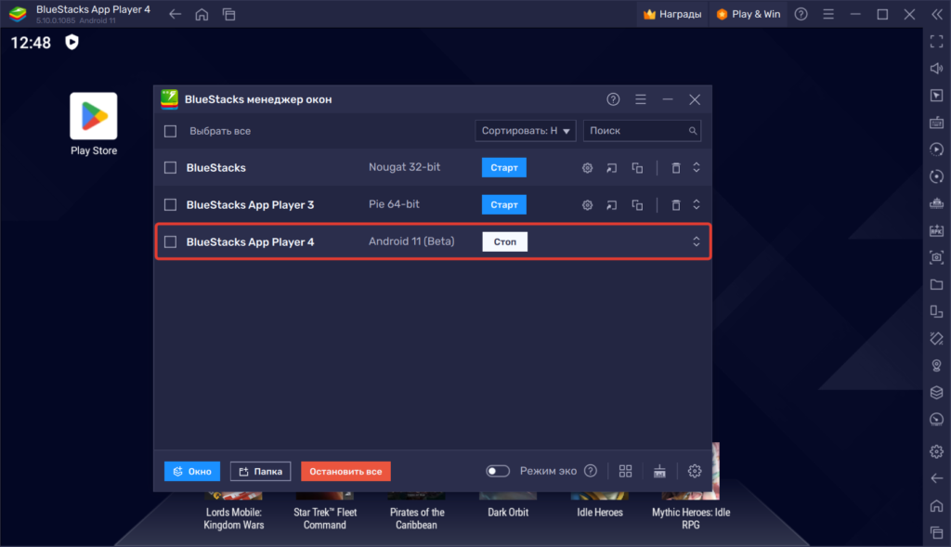Open the Play & Win menu item

point(748,13)
